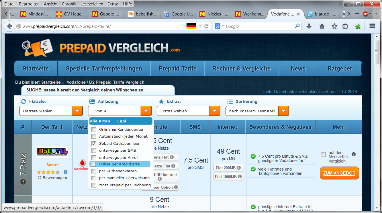Screen dimensions: 382x213
Task: Tick the Merkzettel-Vergleich checkbox
Action: [x=323, y=155]
